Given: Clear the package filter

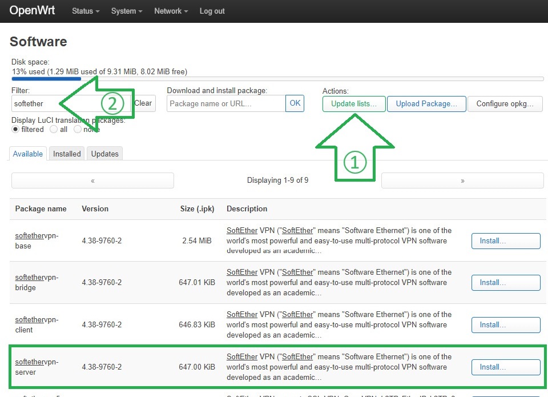Looking at the screenshot, I should click(143, 103).
